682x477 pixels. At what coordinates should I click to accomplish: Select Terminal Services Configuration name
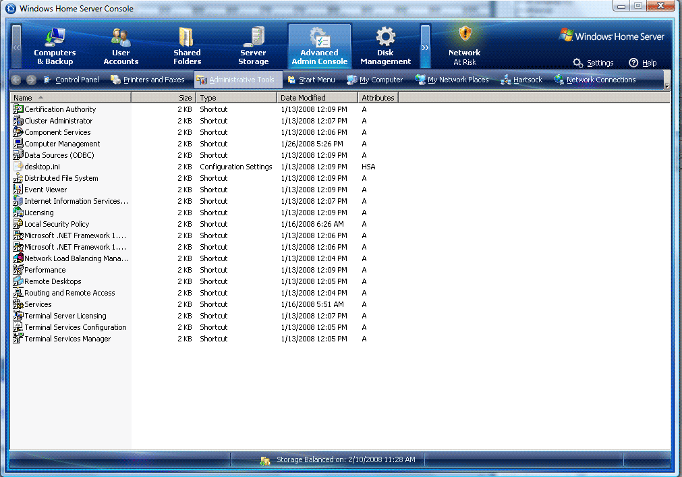point(76,327)
